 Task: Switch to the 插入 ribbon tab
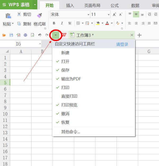tap(70, 6)
